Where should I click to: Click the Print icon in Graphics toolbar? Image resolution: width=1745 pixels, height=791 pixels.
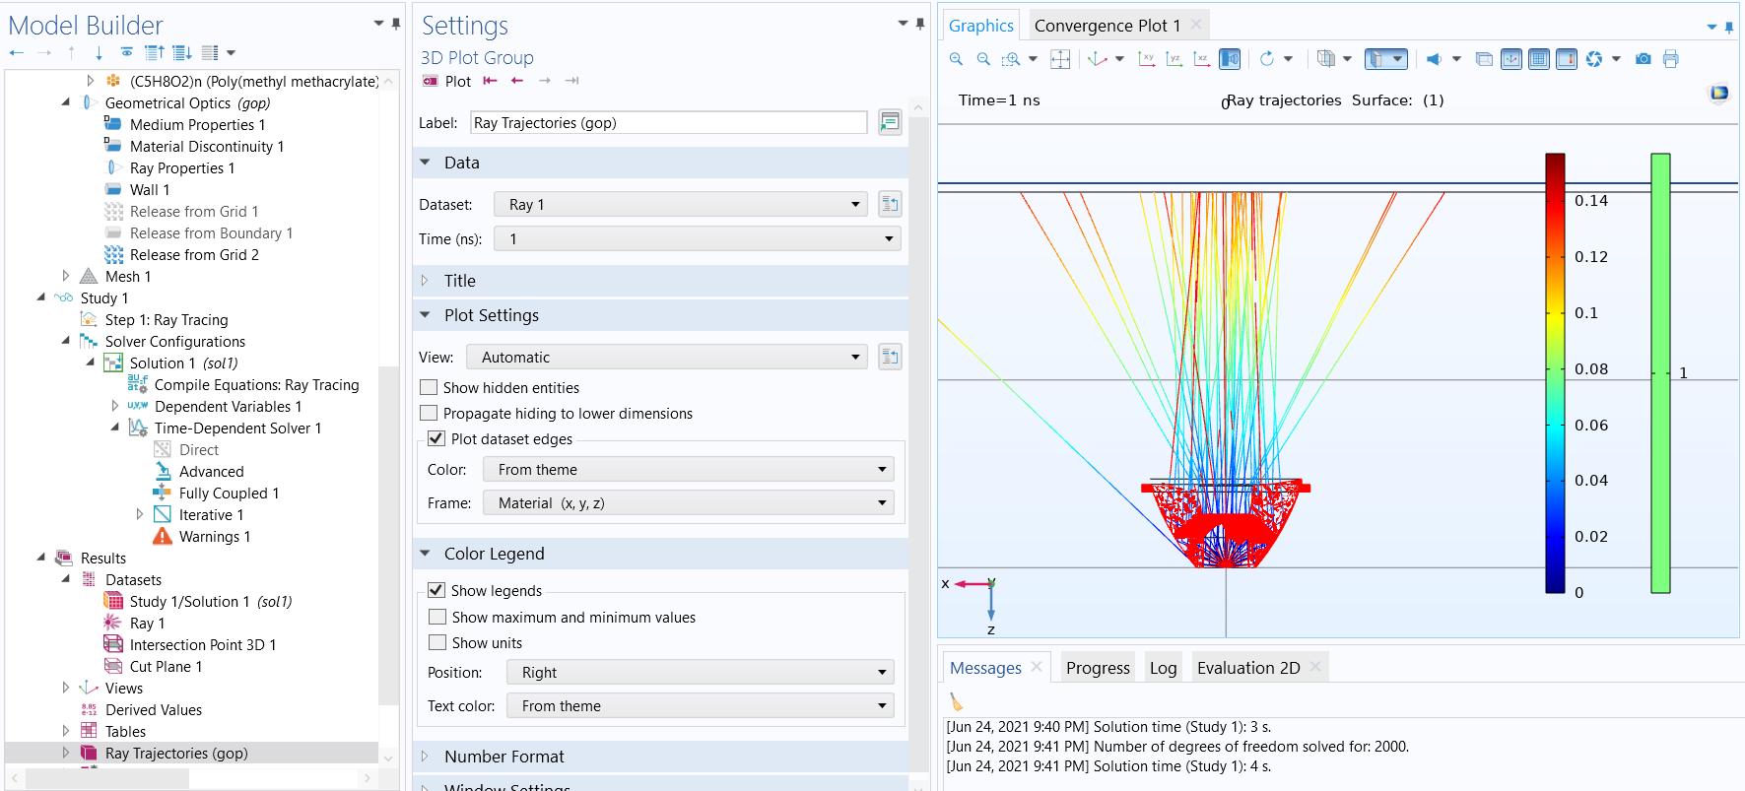coord(1670,59)
